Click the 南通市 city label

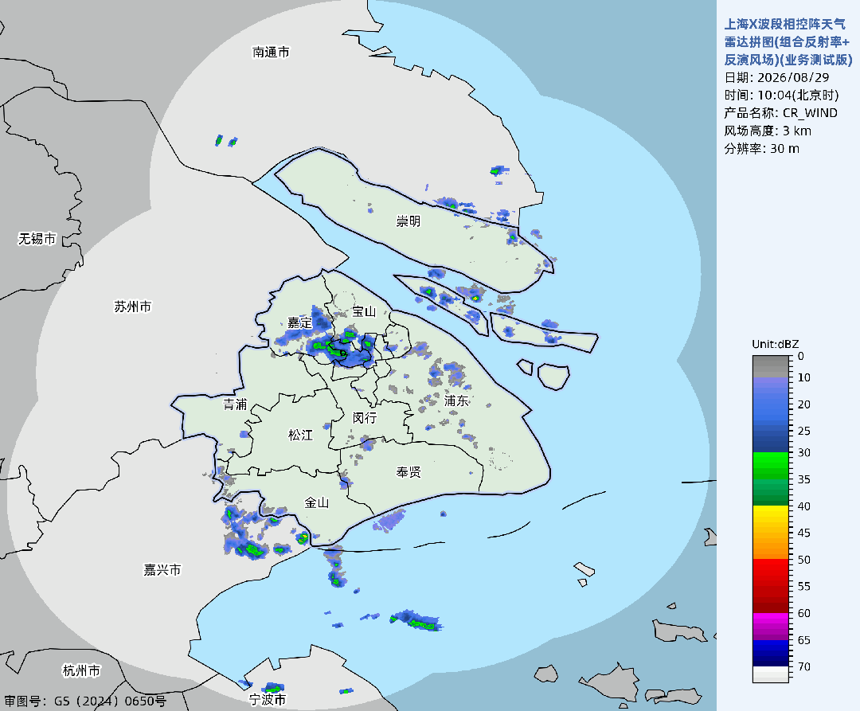click(x=271, y=52)
